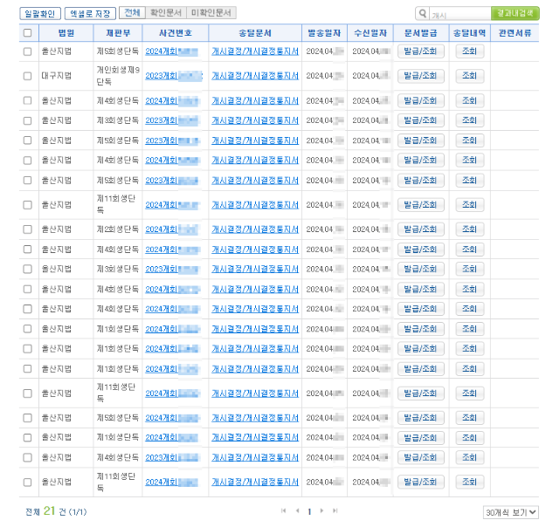Click 발급/조회 in the 대구지법 row
553x527 pixels.
point(421,76)
